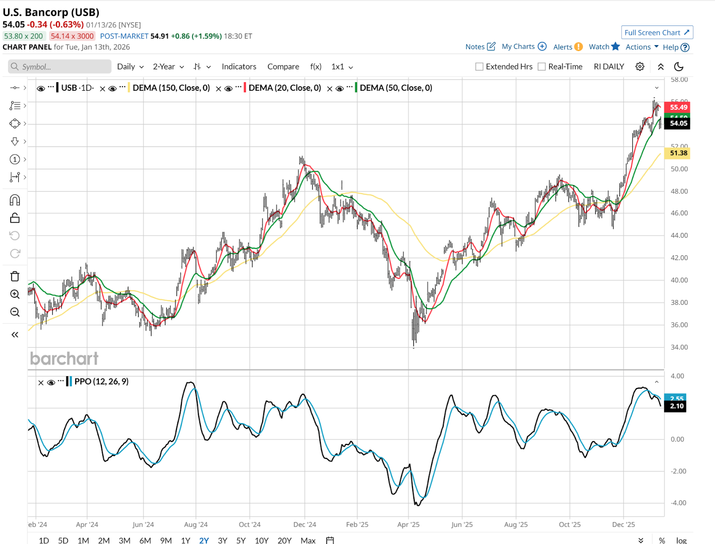Click the zoom in magnifier icon
The image size is (715, 544).
tap(15, 294)
